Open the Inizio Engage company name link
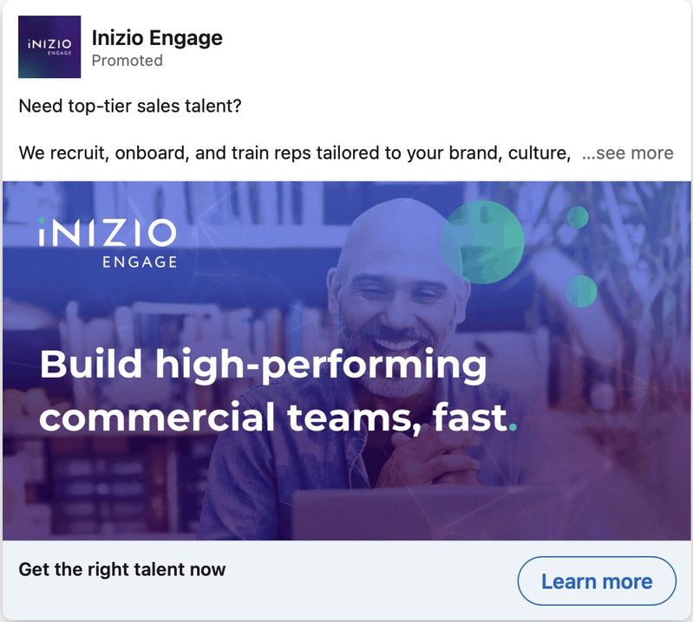 (x=157, y=37)
